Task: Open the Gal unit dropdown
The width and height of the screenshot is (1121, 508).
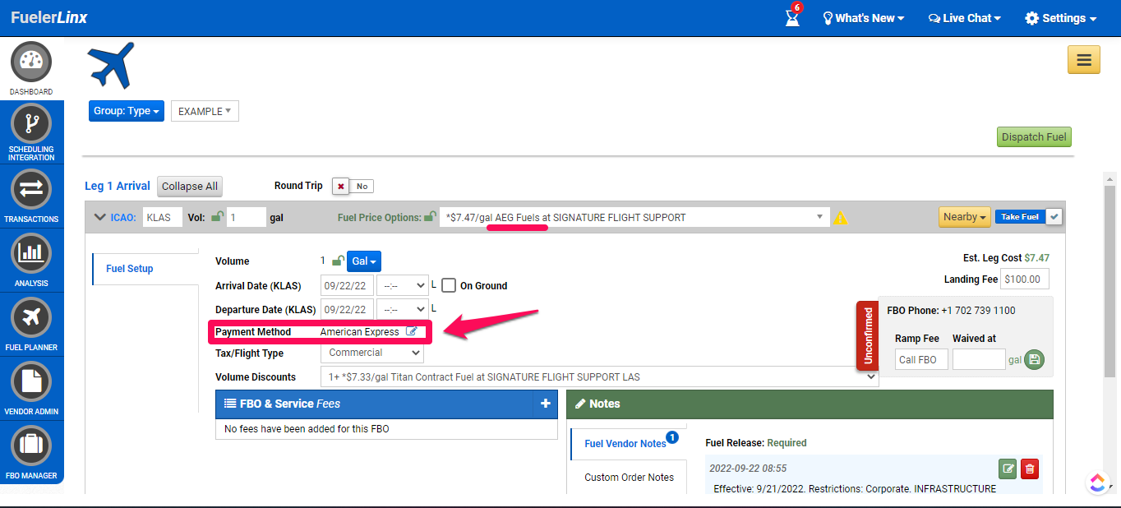Action: 364,261
